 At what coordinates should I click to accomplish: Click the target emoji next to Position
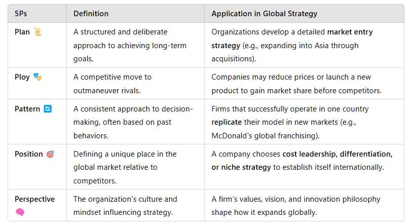click(50, 154)
